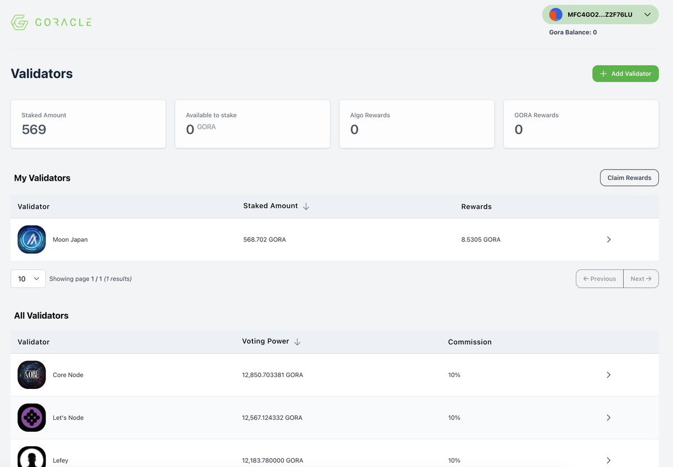This screenshot has height=467, width=673.
Task: Click the All Validators heading
Action: tap(42, 315)
